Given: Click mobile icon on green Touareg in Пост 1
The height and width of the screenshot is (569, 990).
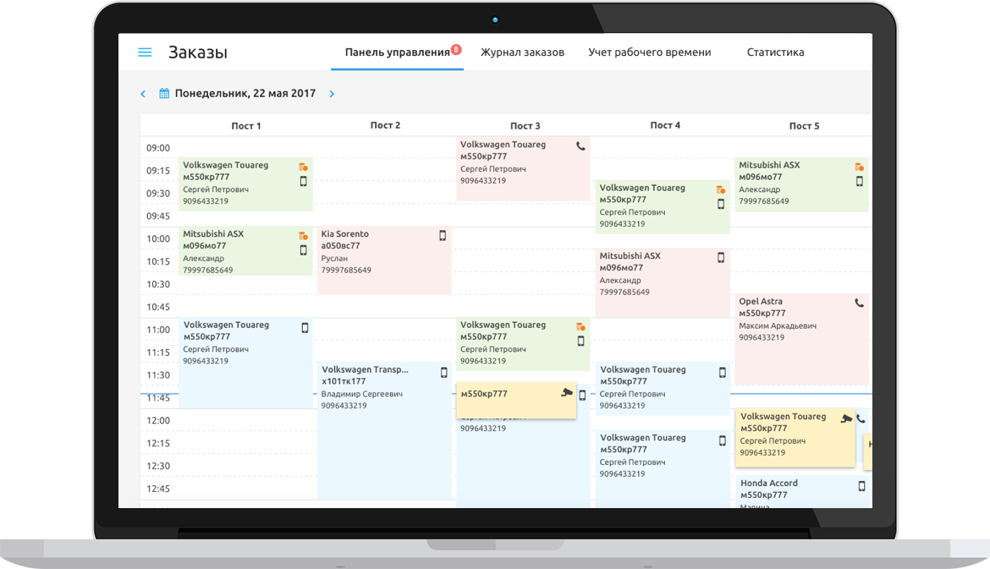Looking at the screenshot, I should pos(303,181).
